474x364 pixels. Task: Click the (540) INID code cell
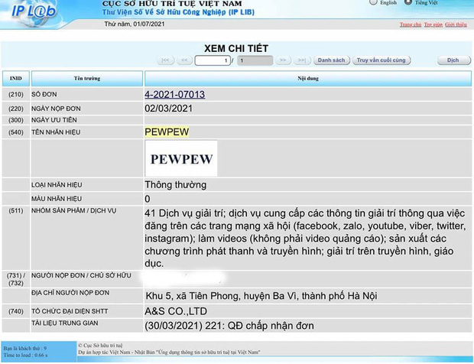(16, 132)
